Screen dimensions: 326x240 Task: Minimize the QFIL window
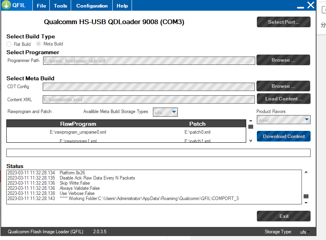300,8
